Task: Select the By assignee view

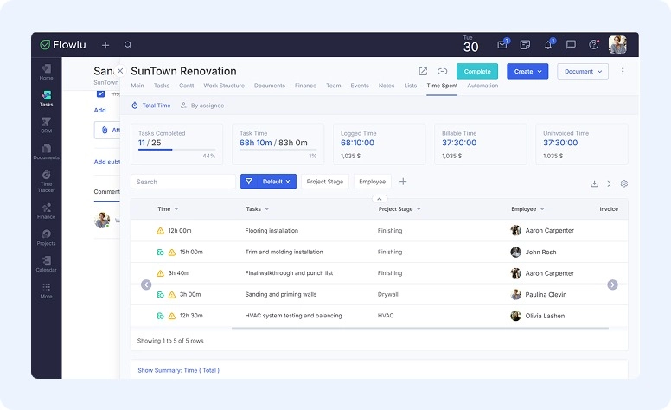Action: point(202,106)
